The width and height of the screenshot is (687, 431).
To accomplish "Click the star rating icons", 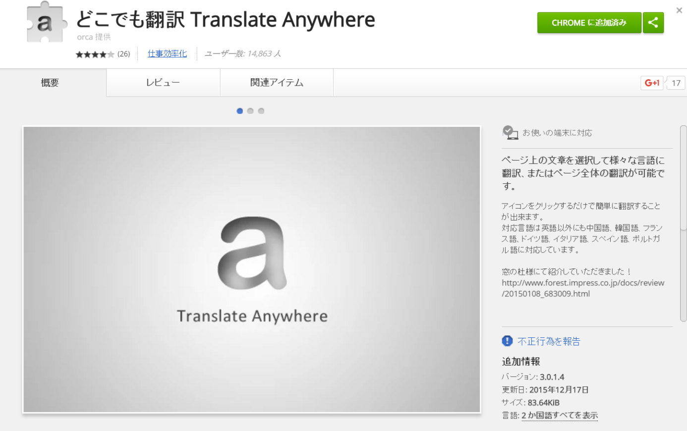I will (x=95, y=54).
